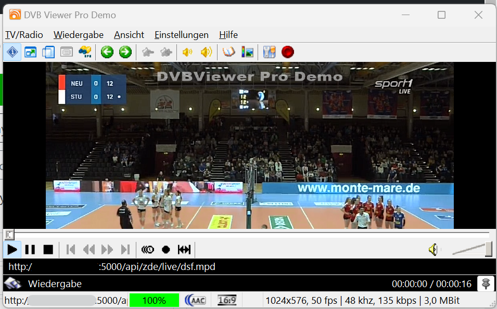Click the grey favorite plus hand icon
497x309 pixels.
point(166,52)
